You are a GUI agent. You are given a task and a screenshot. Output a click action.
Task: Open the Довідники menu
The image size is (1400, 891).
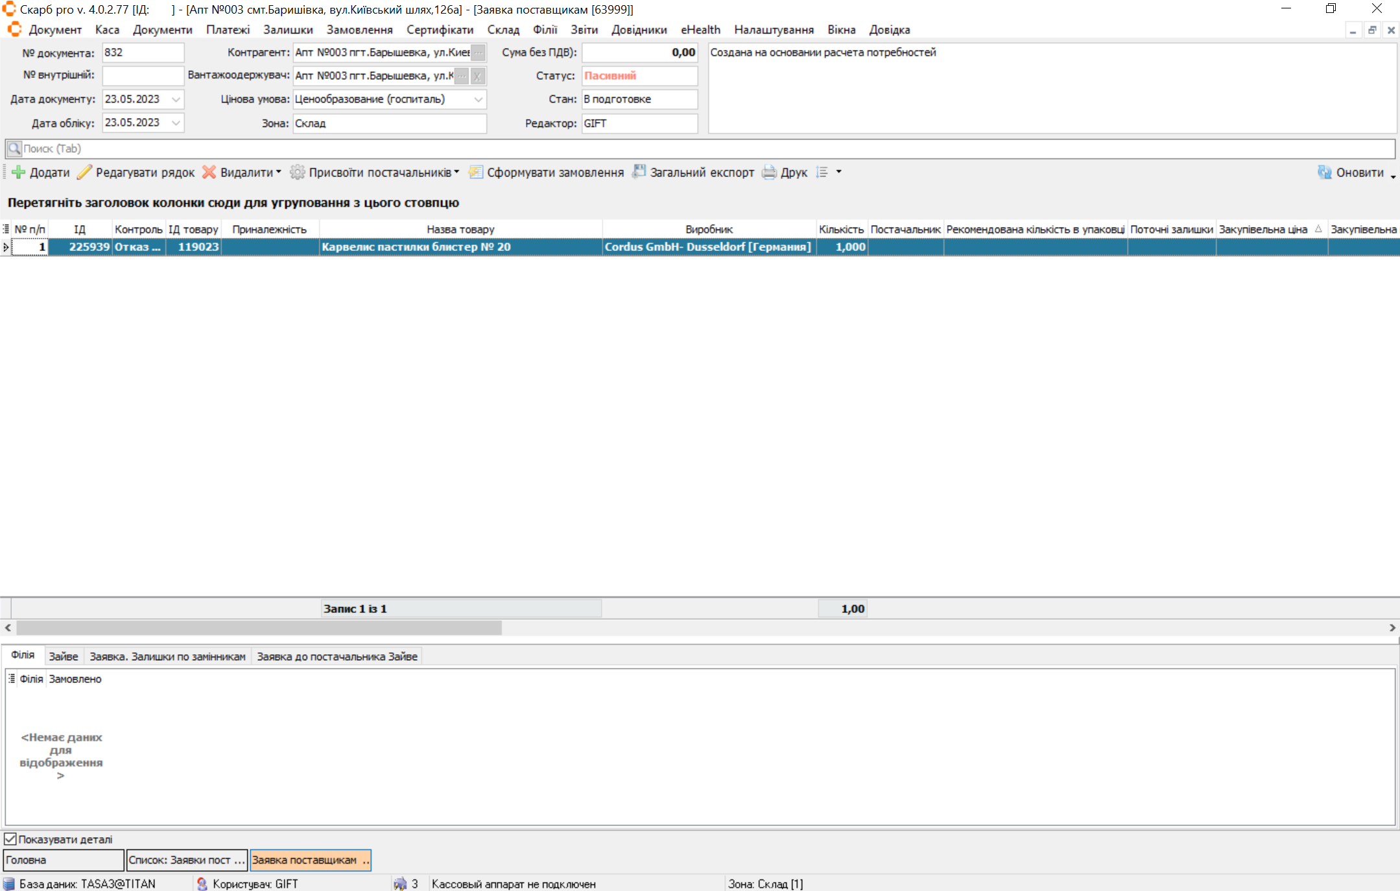[x=638, y=30]
